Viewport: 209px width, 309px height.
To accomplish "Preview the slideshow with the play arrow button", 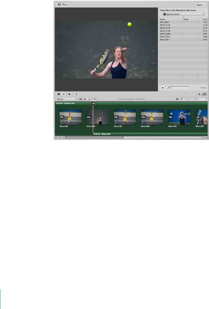I will 64,94.
